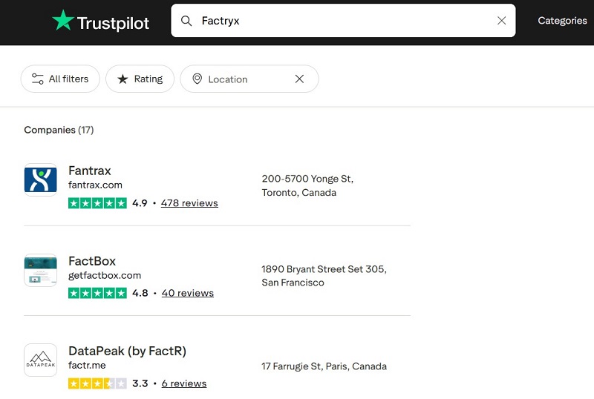View Fantrax's 478 reviews
The width and height of the screenshot is (594, 399).
coord(189,203)
